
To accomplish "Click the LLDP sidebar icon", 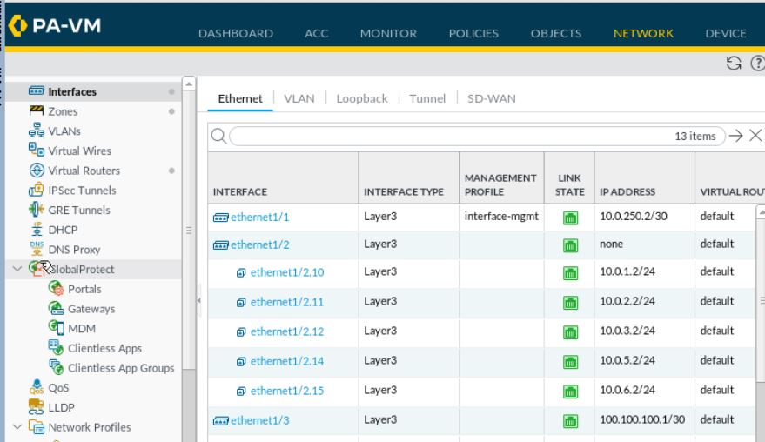I will tap(38, 407).
